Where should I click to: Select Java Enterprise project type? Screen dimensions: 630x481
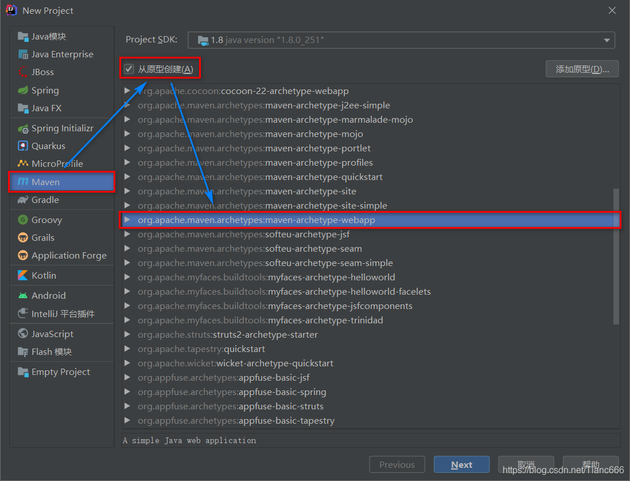point(62,54)
